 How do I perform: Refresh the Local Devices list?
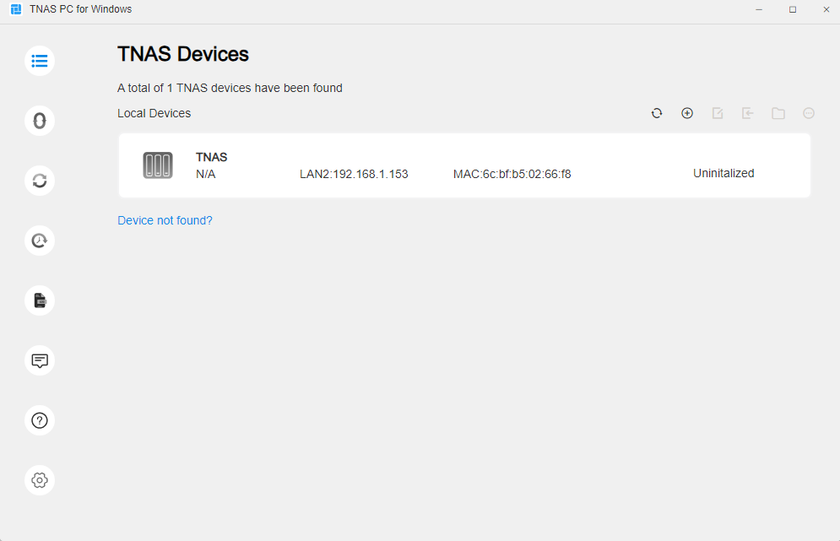click(657, 113)
